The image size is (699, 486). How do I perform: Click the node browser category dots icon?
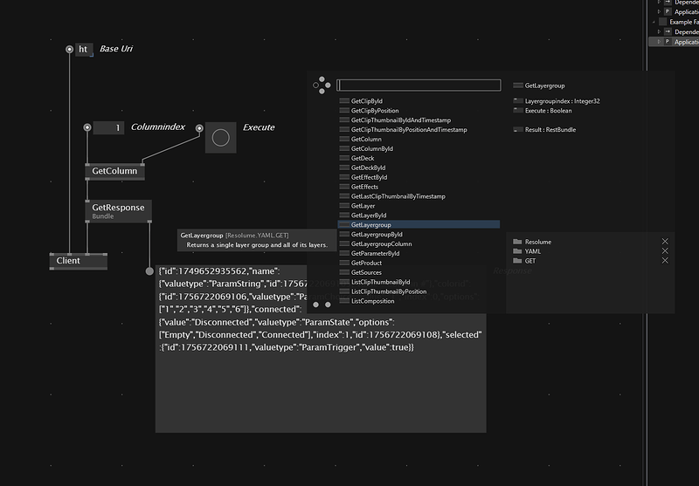pyautogui.click(x=322, y=86)
